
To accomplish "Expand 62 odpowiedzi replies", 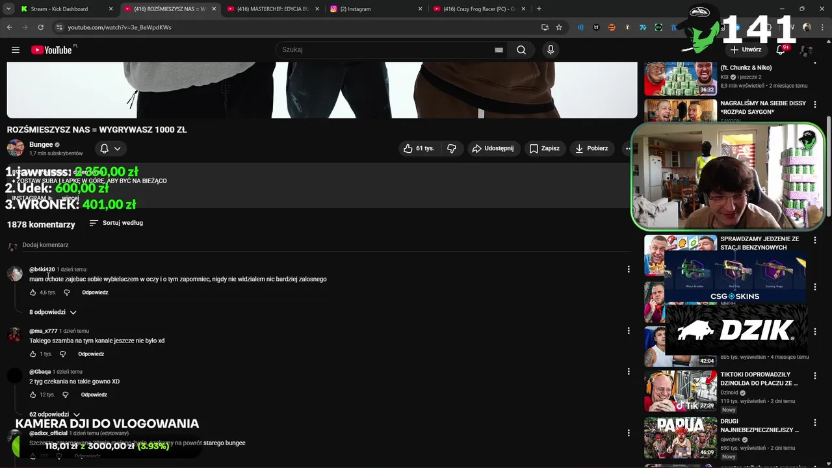I will click(55, 414).
